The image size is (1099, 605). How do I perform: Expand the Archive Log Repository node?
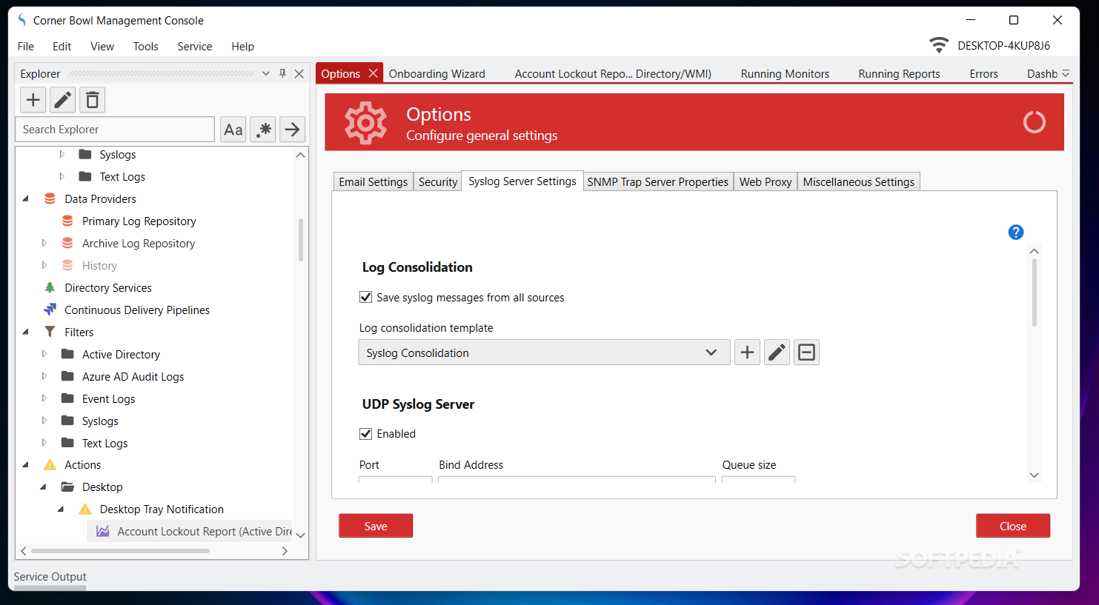tap(44, 243)
